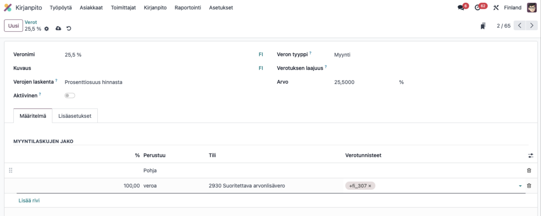This screenshot has width=541, height=216.
Task: Click the cloud save icon
Action: pos(58,28)
